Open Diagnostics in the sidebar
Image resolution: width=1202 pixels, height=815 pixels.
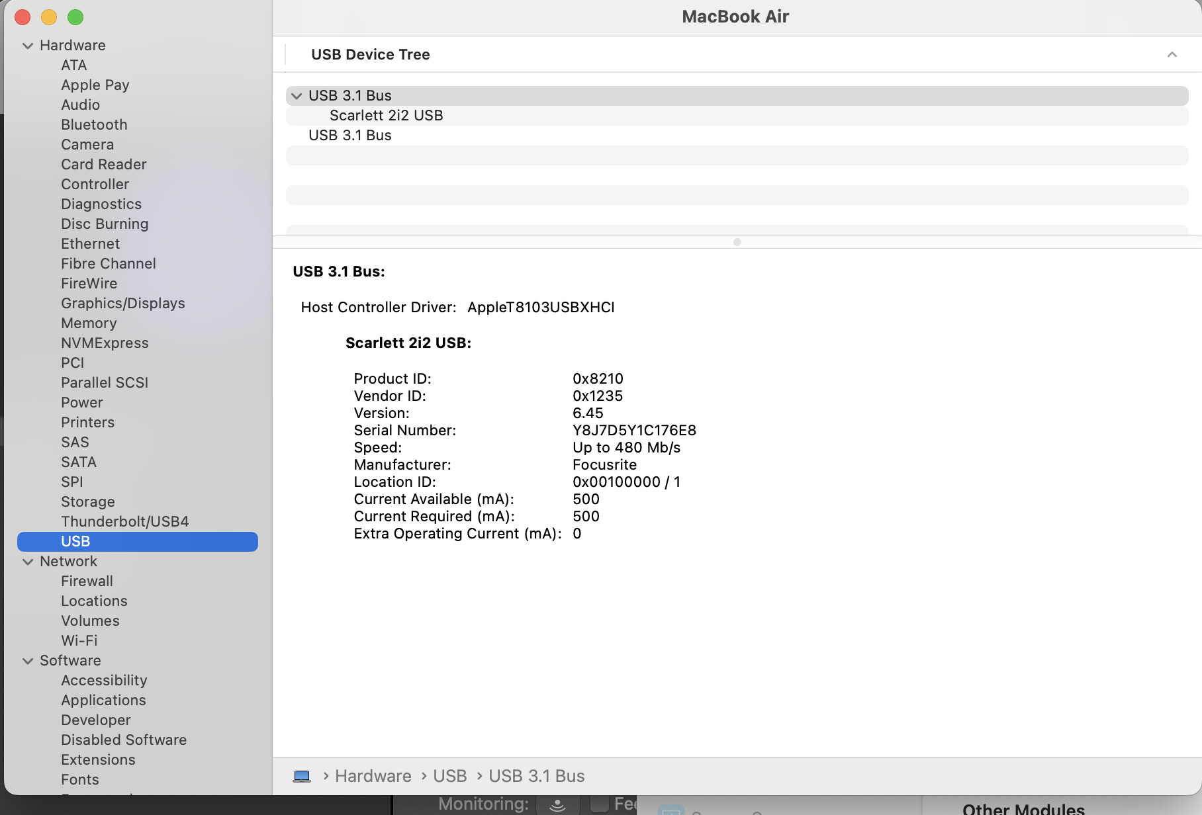[x=101, y=204]
